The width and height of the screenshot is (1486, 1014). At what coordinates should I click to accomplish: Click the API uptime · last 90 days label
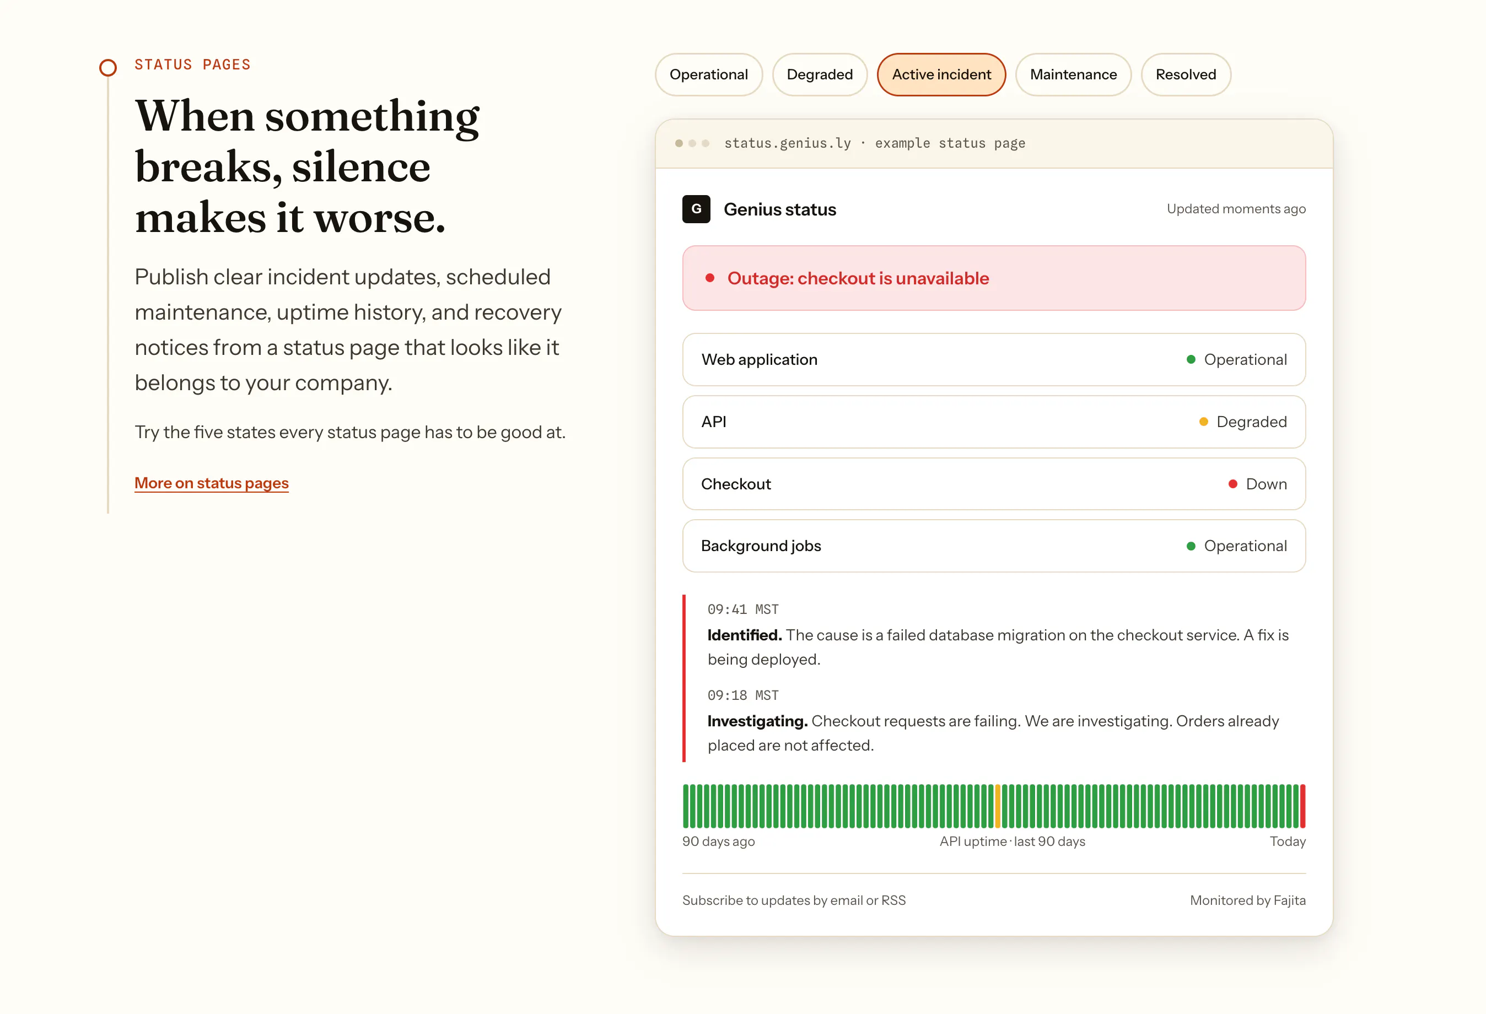(1012, 842)
